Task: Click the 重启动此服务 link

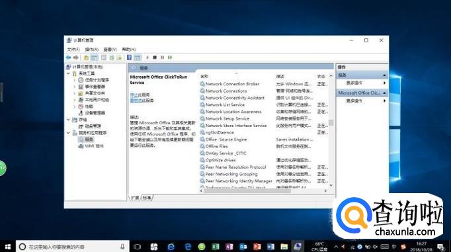Action: pyautogui.click(x=142, y=101)
